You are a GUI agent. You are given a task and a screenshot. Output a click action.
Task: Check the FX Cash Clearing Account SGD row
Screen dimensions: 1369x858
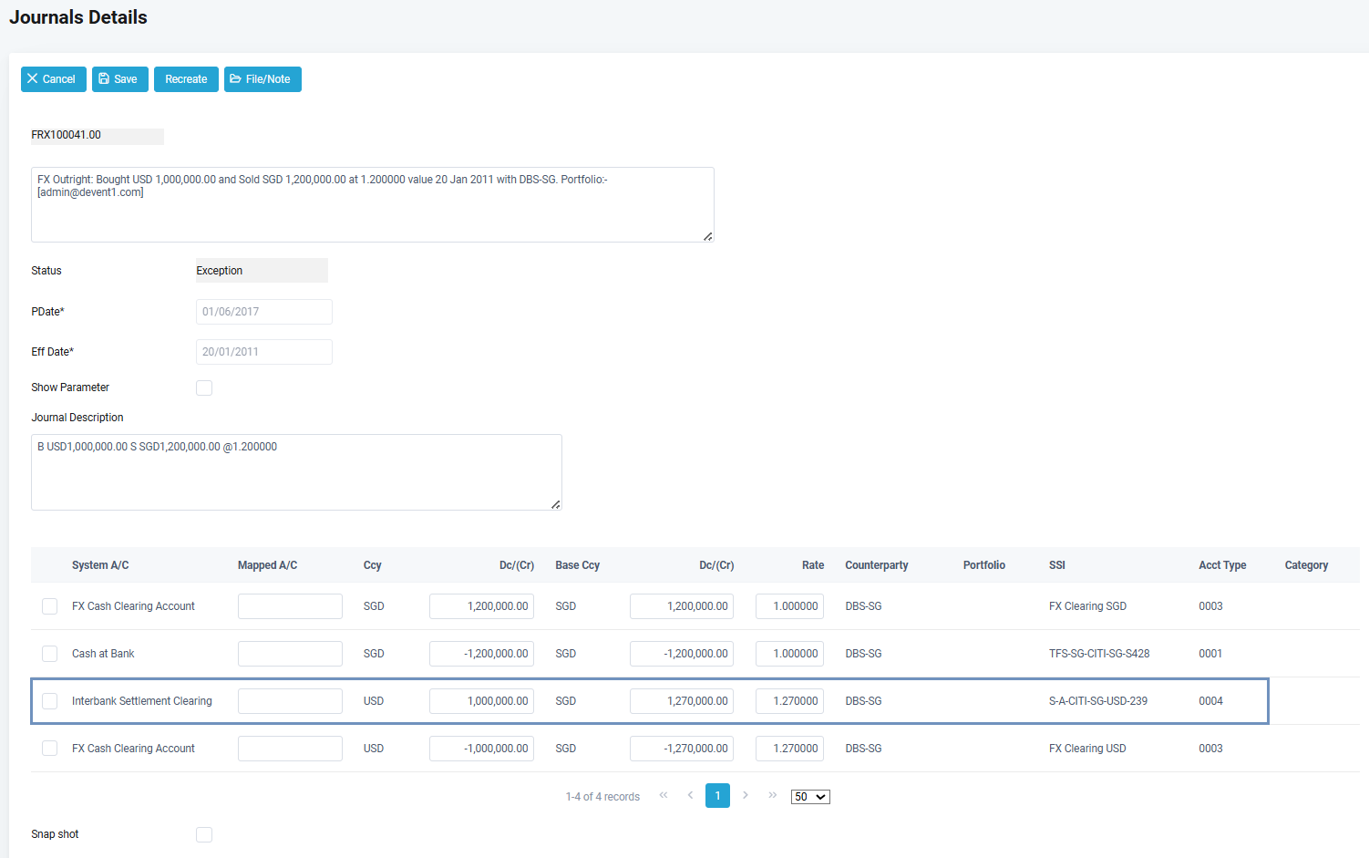(x=50, y=606)
